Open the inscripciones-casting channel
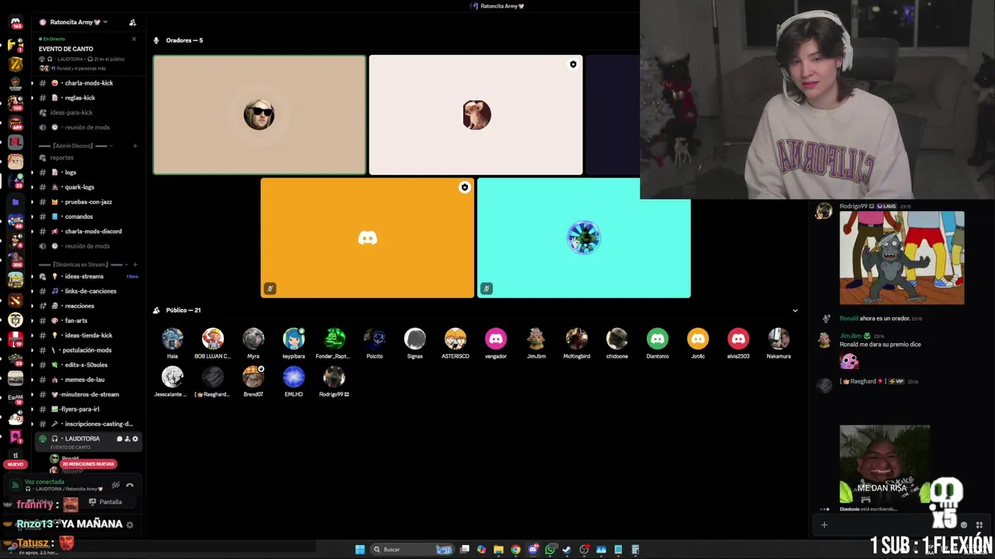Viewport: 995px width, 559px height. click(x=88, y=424)
